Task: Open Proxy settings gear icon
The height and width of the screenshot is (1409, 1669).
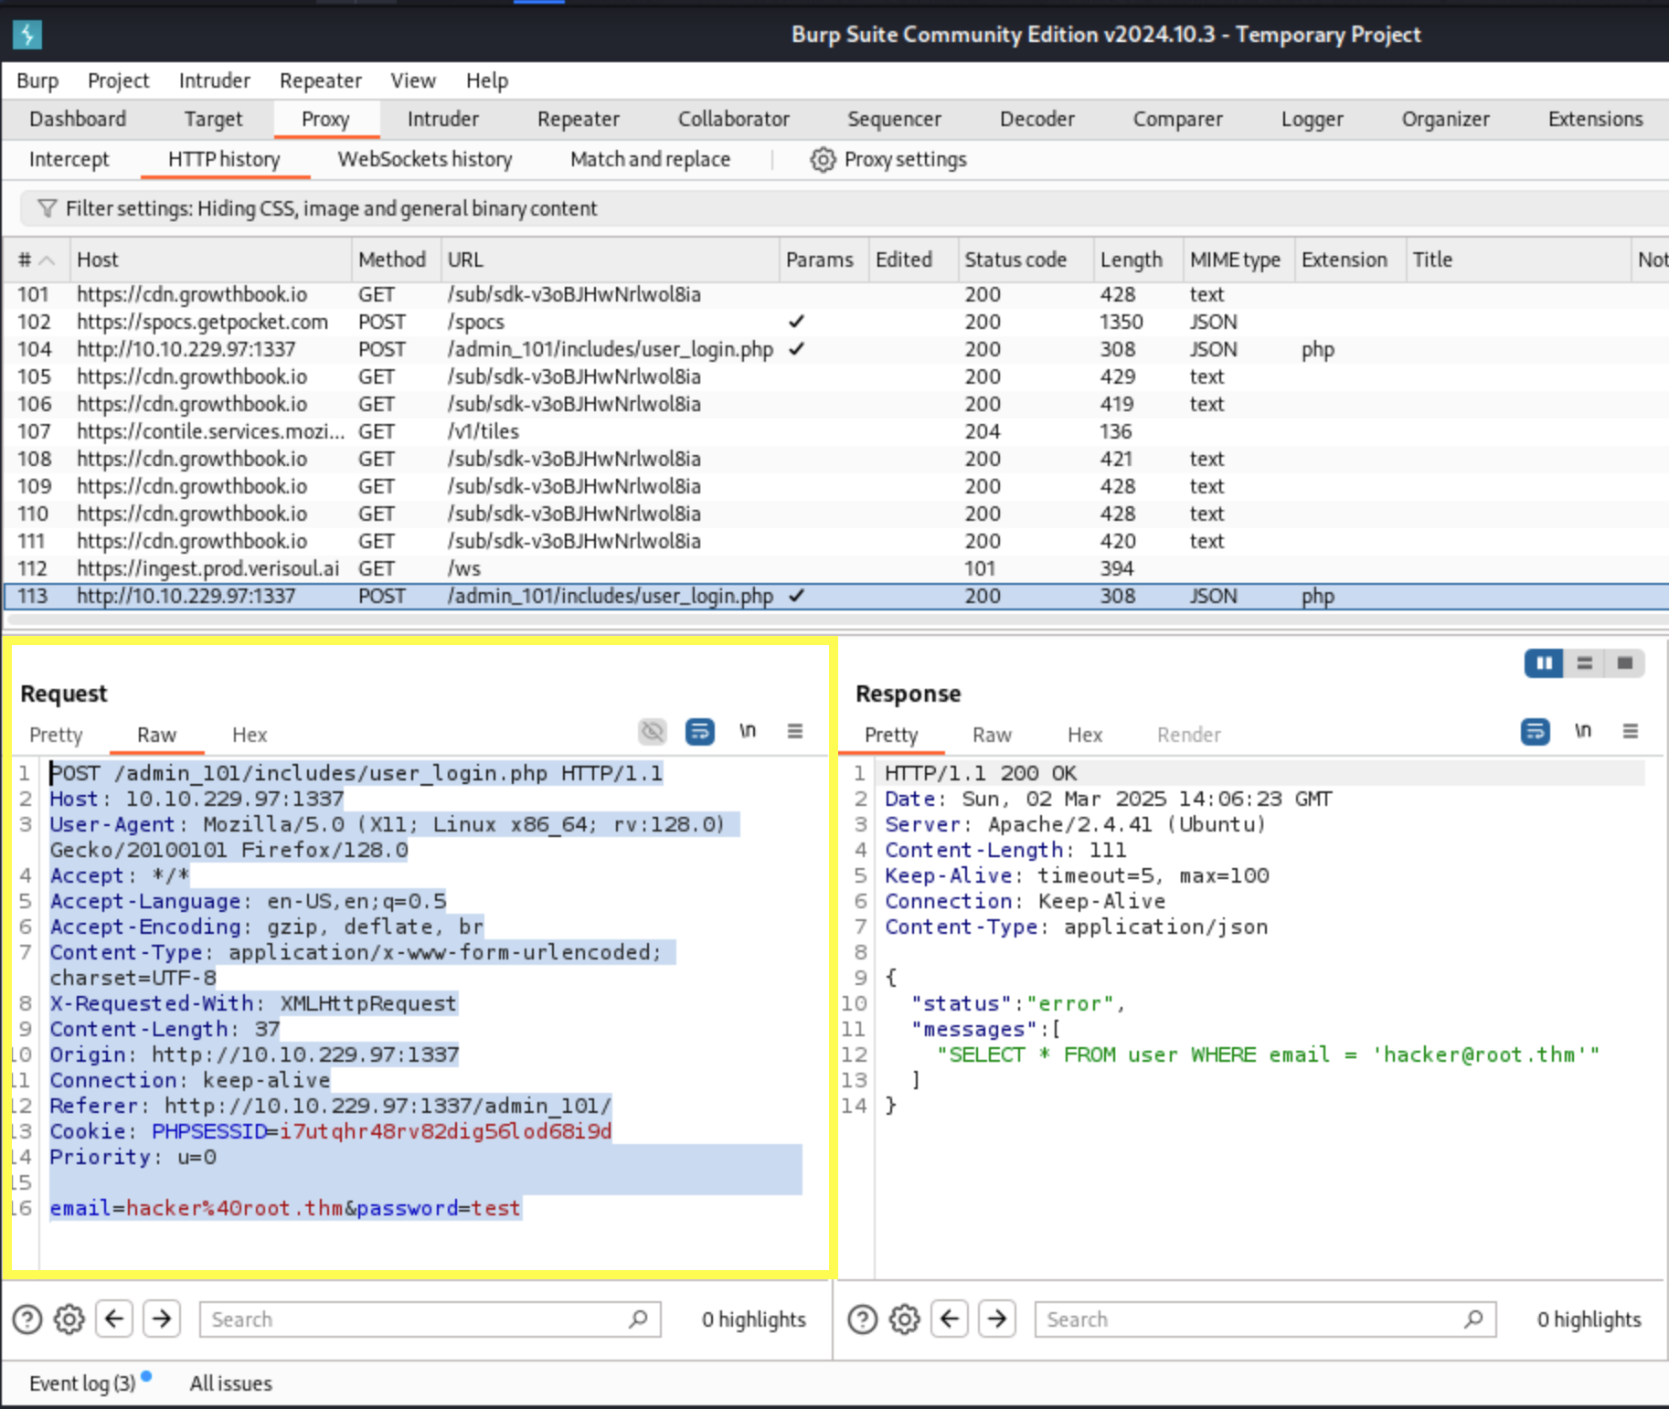Action: click(823, 159)
